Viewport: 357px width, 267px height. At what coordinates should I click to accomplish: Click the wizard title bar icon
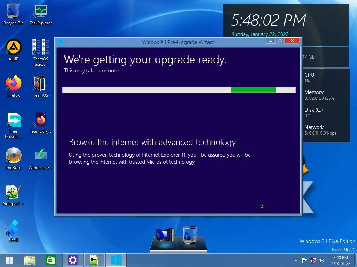(60, 42)
